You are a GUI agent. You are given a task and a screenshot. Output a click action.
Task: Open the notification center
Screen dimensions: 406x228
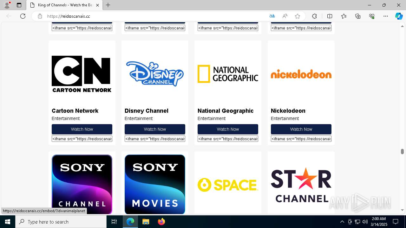[x=396, y=222]
